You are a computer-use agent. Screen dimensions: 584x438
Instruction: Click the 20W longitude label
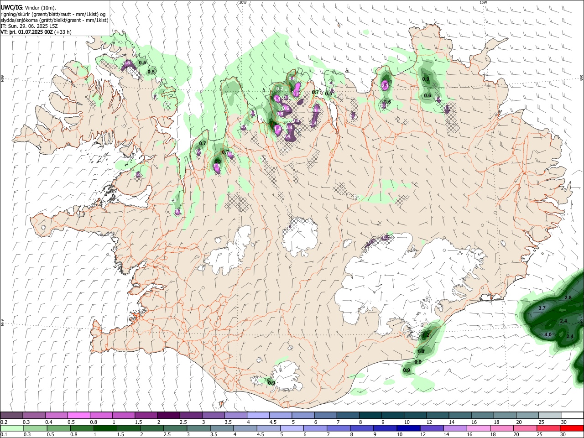pos(243,2)
